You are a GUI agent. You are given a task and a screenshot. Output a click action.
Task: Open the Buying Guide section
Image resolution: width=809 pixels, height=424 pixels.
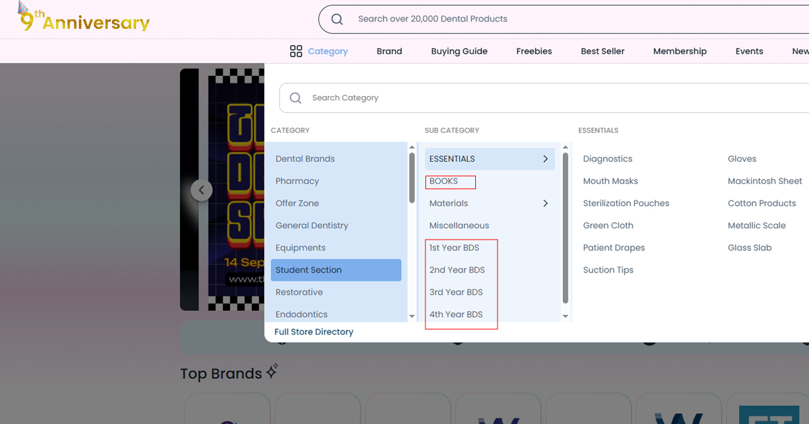459,51
